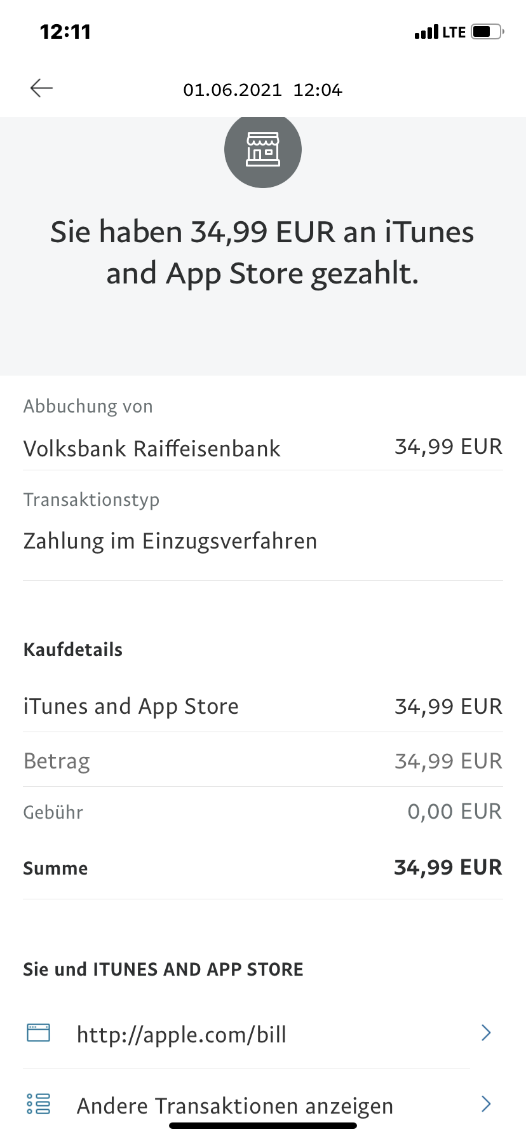Tap the Summe total row
The height and width of the screenshot is (1139, 526).
(x=262, y=868)
